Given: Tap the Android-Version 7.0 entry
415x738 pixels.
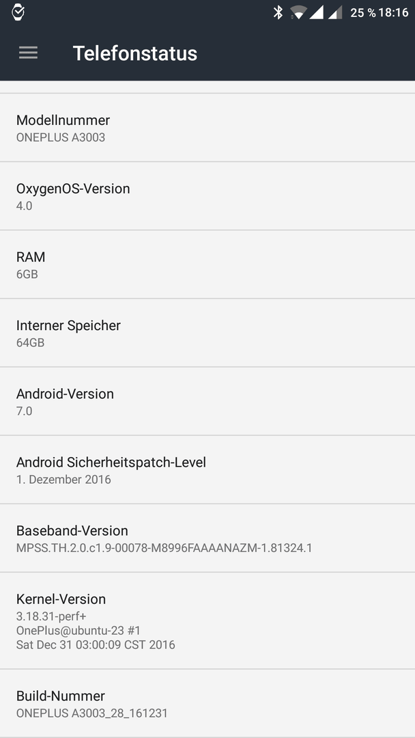Looking at the screenshot, I should tap(207, 401).
